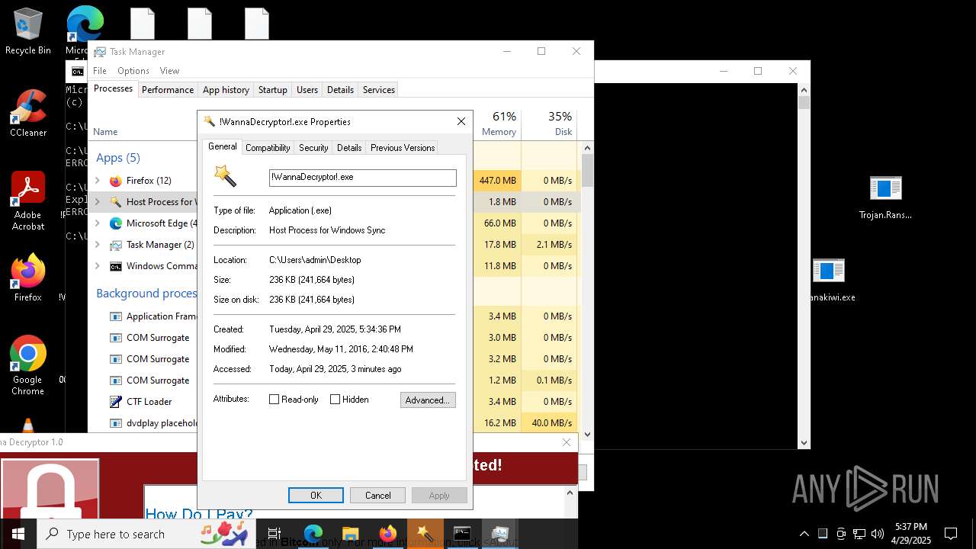Expand the Windows Command process group
This screenshot has height=549, width=976.
[x=97, y=266]
